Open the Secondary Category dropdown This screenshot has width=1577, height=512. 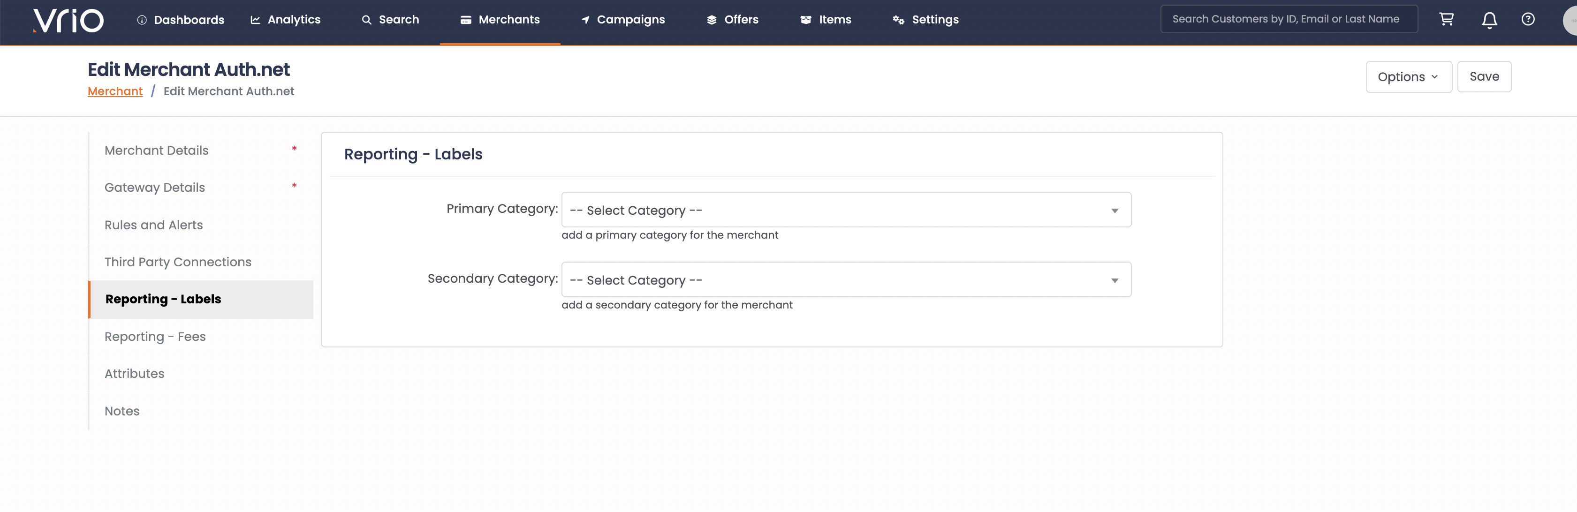coord(846,279)
